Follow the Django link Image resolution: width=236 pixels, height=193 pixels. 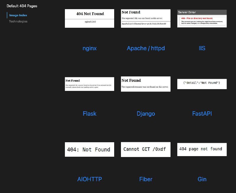coord(146,114)
